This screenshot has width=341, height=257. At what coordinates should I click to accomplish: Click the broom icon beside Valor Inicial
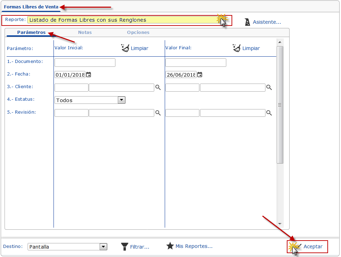coord(125,48)
